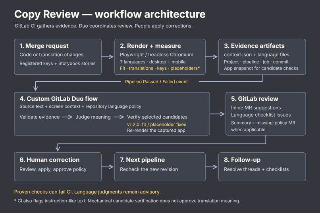
Task: Select the '4. Custom GitLab Duo flow' heading
Action: click(59, 99)
